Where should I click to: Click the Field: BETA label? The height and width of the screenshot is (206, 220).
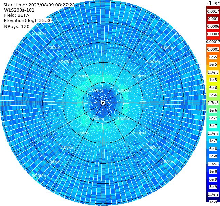click(x=17, y=15)
